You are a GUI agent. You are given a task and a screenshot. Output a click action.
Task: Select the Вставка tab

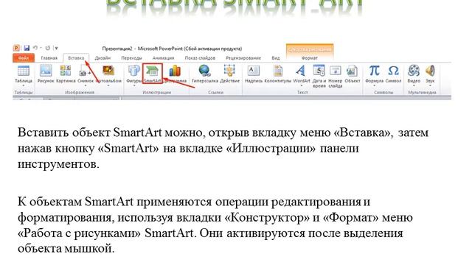[x=76, y=58]
